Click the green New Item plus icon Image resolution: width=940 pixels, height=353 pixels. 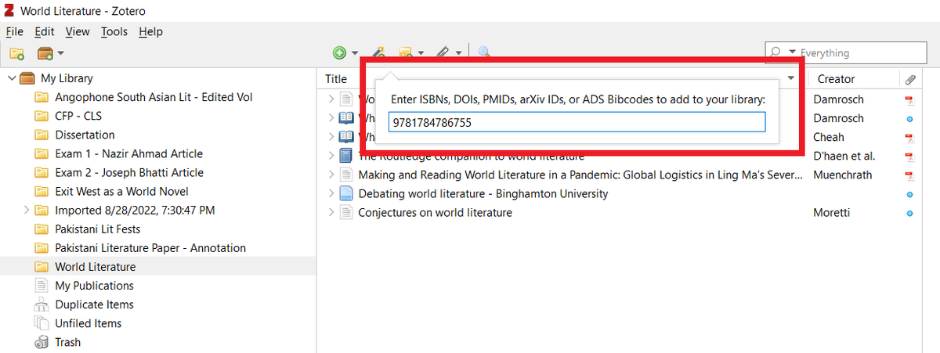[x=339, y=53]
